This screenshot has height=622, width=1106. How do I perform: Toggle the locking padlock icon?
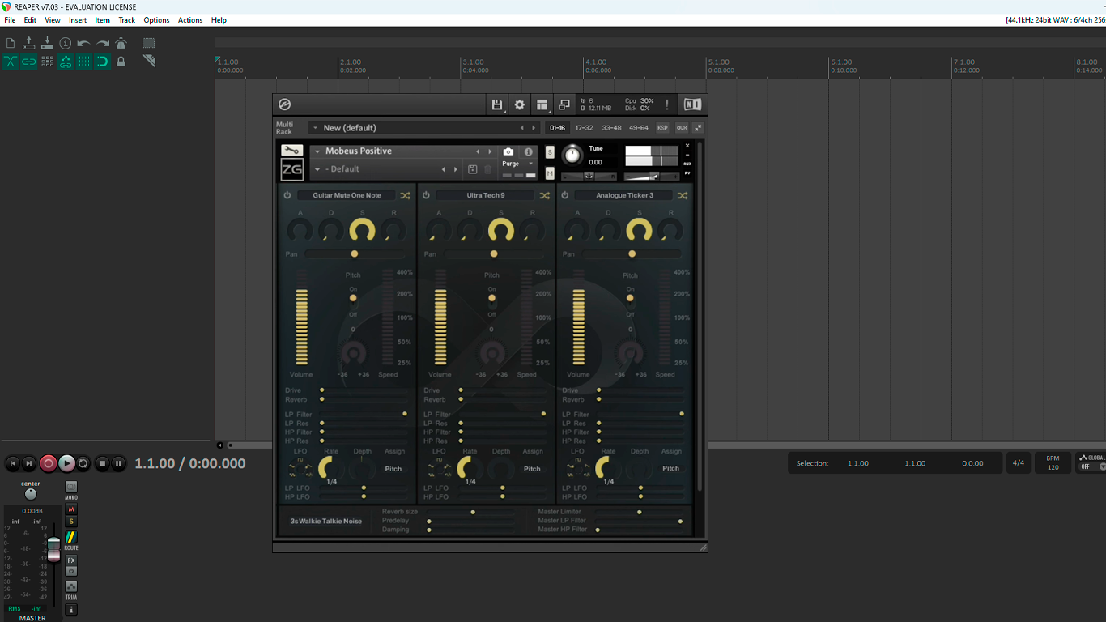[x=121, y=62]
